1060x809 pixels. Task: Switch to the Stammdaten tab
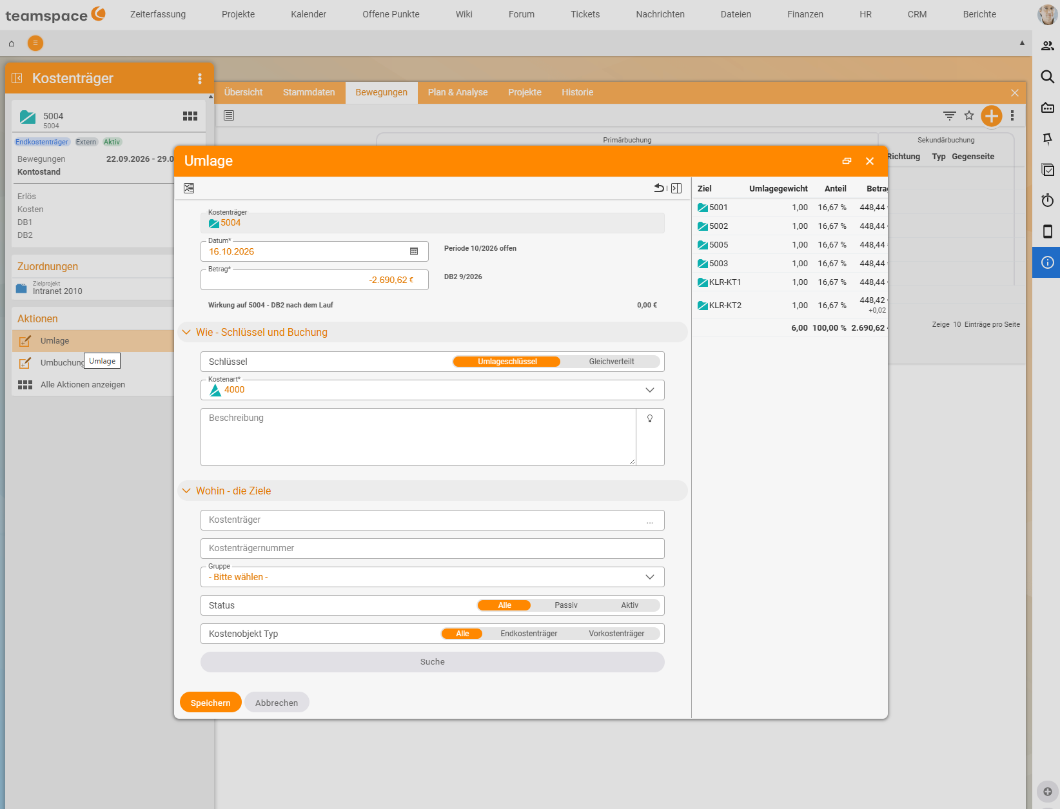[x=309, y=92]
